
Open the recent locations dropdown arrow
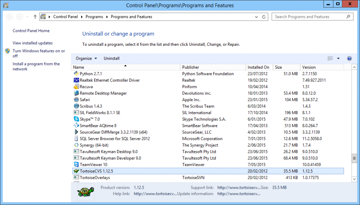27,17
